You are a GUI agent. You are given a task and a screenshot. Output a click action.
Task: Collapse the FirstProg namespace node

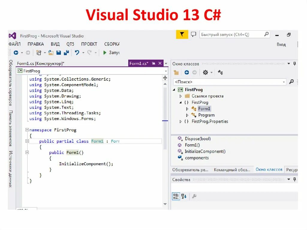(x=180, y=103)
